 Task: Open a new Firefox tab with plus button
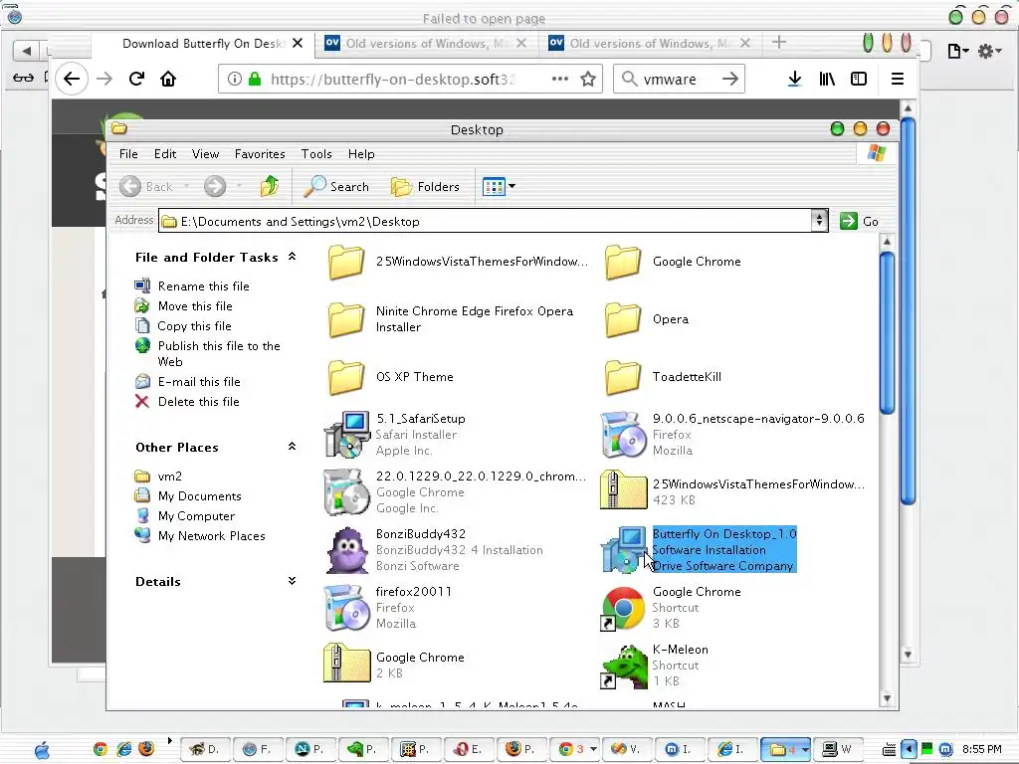779,43
